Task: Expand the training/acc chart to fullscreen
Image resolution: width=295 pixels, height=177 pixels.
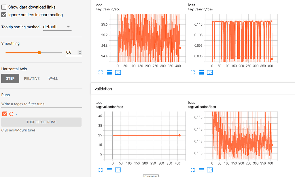Action: (101, 72)
